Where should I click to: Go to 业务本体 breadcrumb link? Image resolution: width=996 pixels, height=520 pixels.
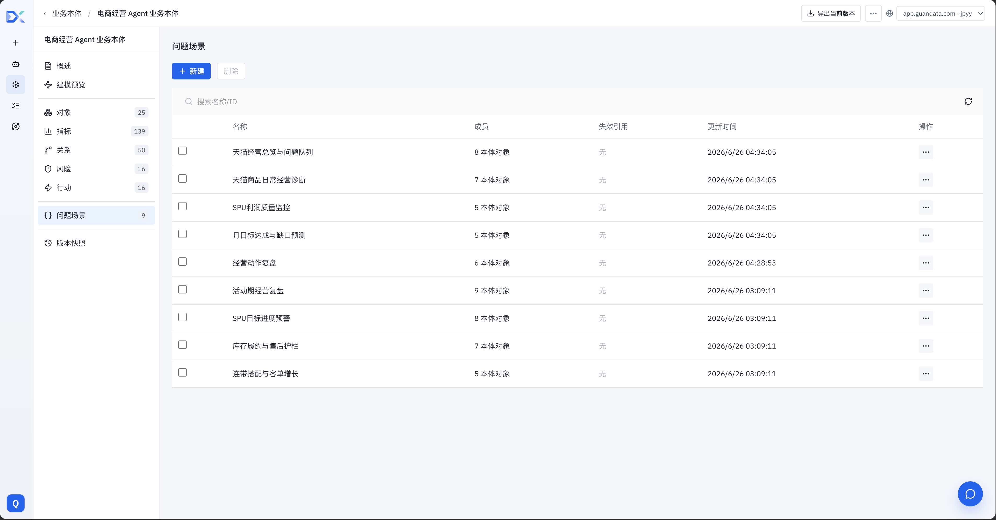(x=67, y=14)
